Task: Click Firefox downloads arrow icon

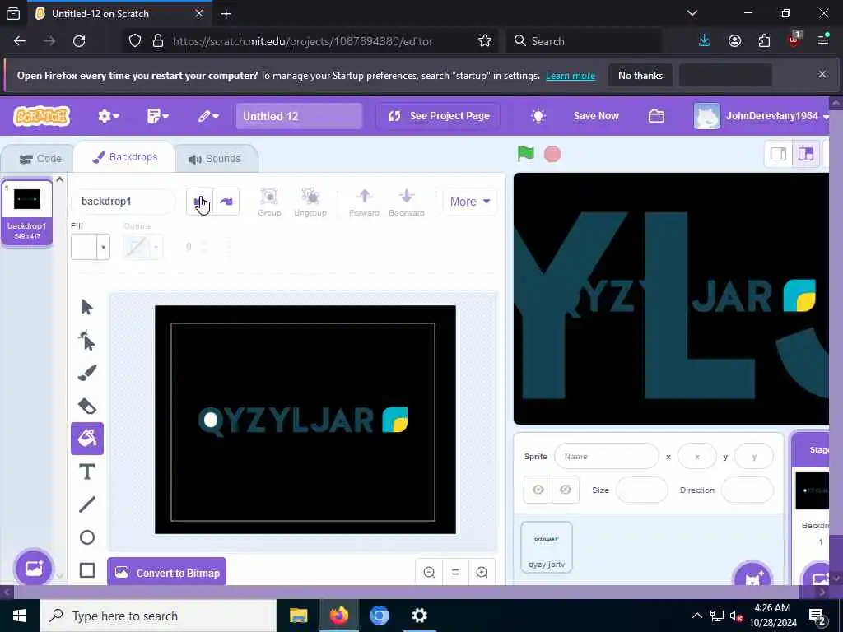Action: [705, 41]
